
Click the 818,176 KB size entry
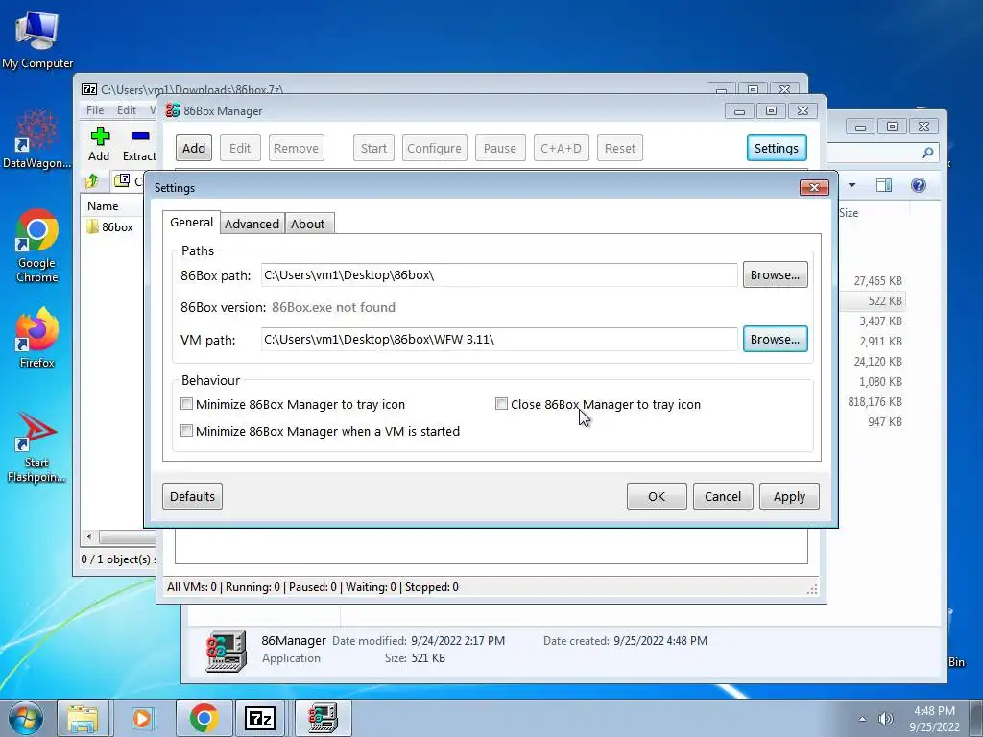click(875, 402)
